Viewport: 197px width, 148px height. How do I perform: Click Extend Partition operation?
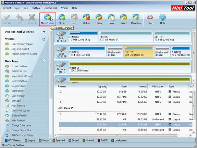[x=19, y=81]
